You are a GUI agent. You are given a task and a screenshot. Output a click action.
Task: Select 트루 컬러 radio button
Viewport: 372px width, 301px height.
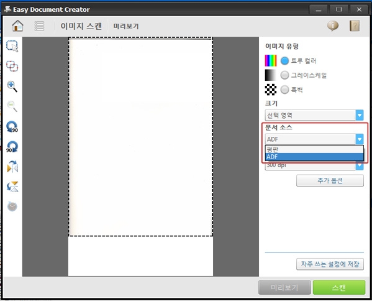[x=284, y=61]
